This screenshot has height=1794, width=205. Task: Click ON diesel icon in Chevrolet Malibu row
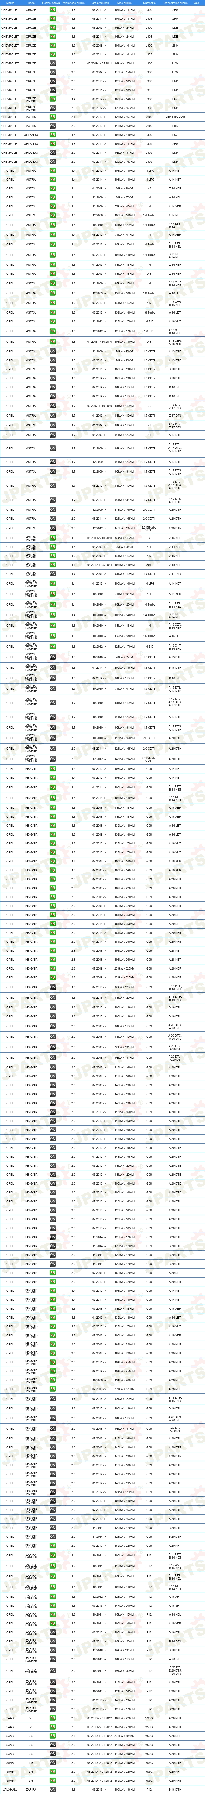tap(53, 126)
